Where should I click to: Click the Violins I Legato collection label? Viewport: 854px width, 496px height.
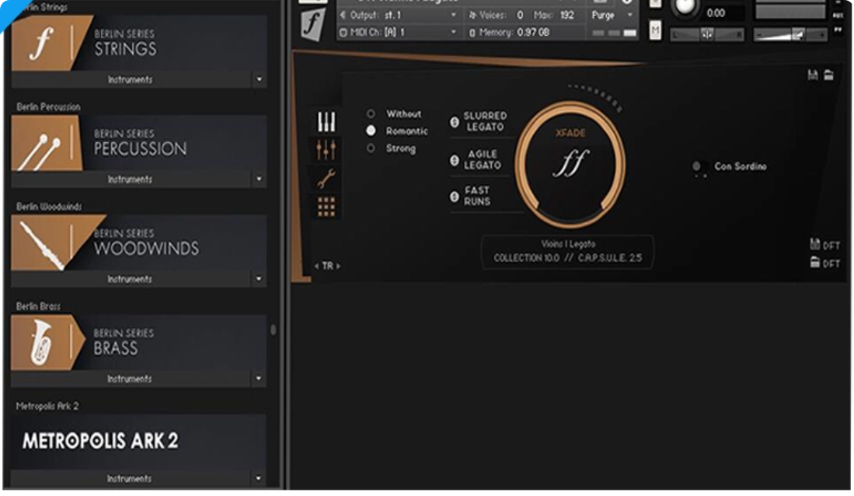tap(568, 251)
